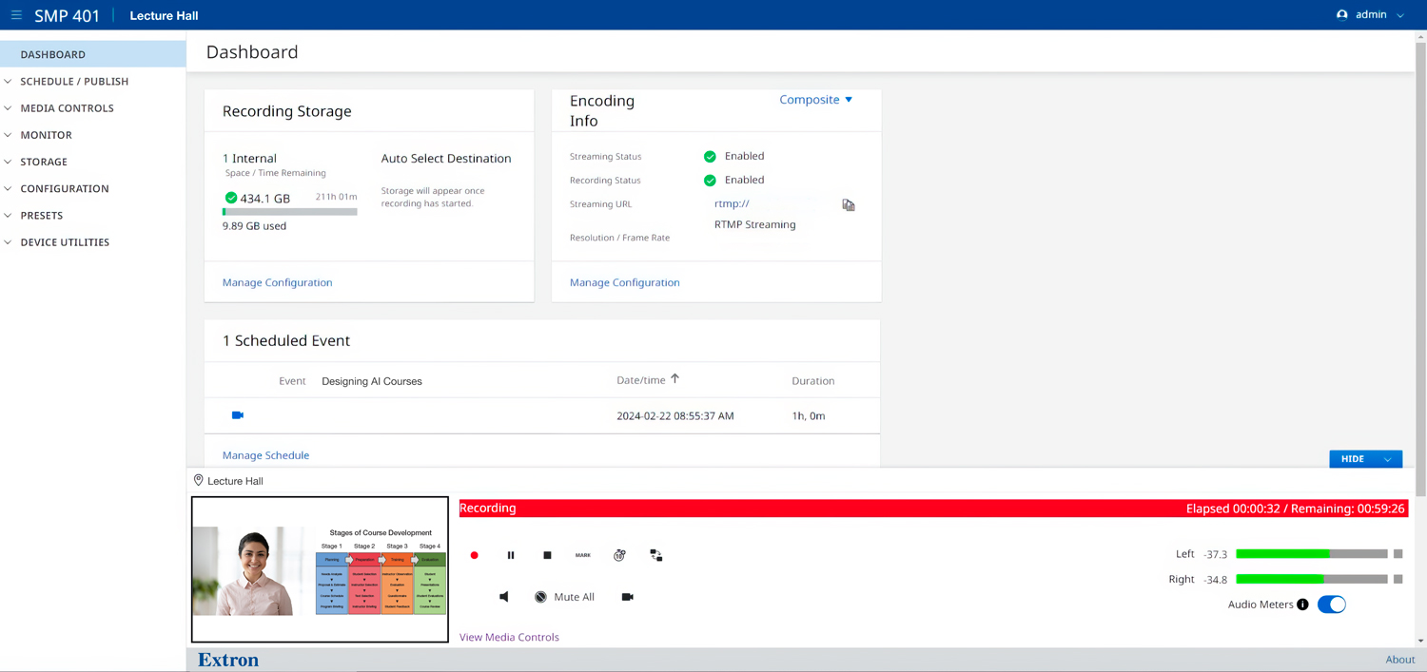Click the video camera mute icon
The image size is (1427, 672).
[x=627, y=597]
